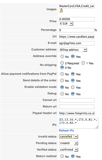Select Yes for Enable validation mode
Screen dimensions: 102x160
[73, 87]
